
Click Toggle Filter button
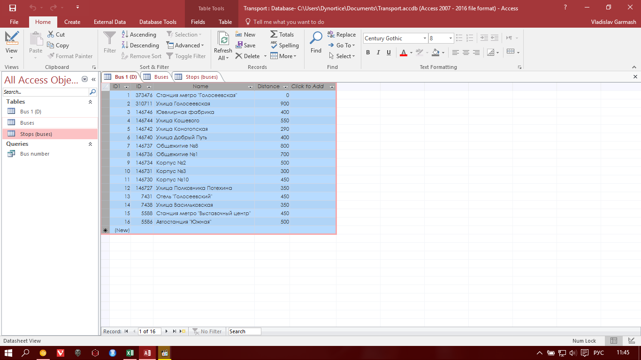pyautogui.click(x=186, y=56)
